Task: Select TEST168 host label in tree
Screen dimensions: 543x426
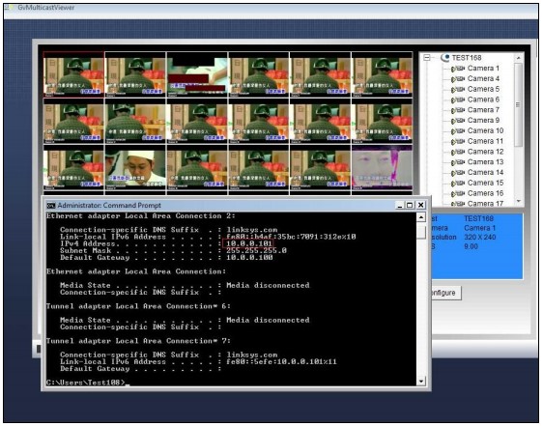Action: point(467,58)
